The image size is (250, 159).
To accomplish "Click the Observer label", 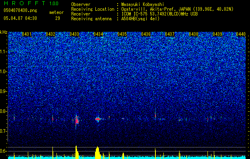I will tap(81, 4).
